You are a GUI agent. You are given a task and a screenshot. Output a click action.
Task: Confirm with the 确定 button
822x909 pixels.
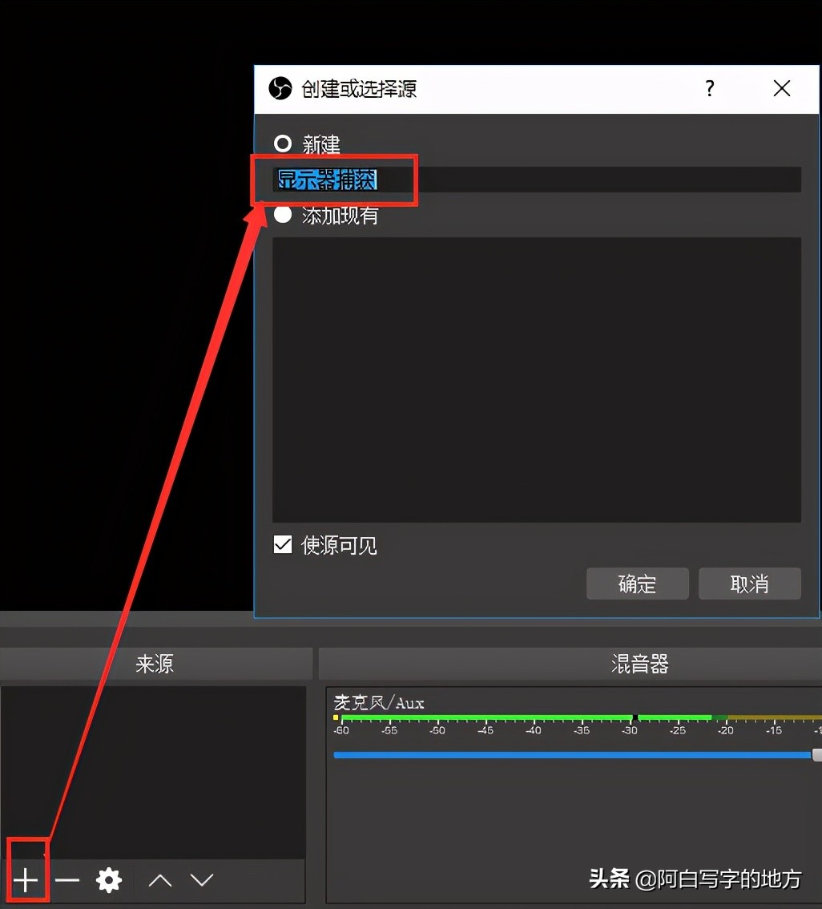tap(637, 584)
